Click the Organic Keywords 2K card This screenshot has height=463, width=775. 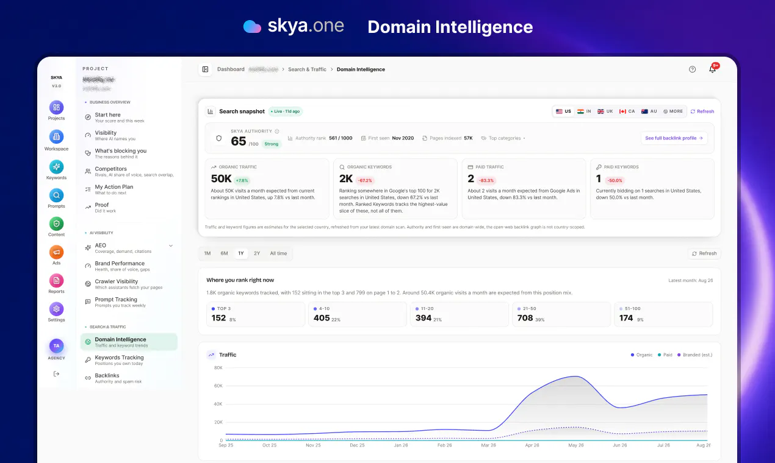point(395,189)
